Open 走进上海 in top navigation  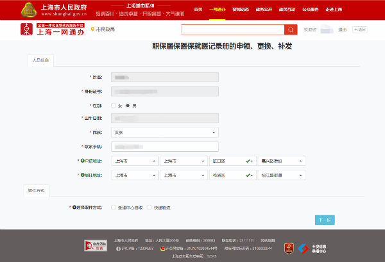(x=334, y=10)
